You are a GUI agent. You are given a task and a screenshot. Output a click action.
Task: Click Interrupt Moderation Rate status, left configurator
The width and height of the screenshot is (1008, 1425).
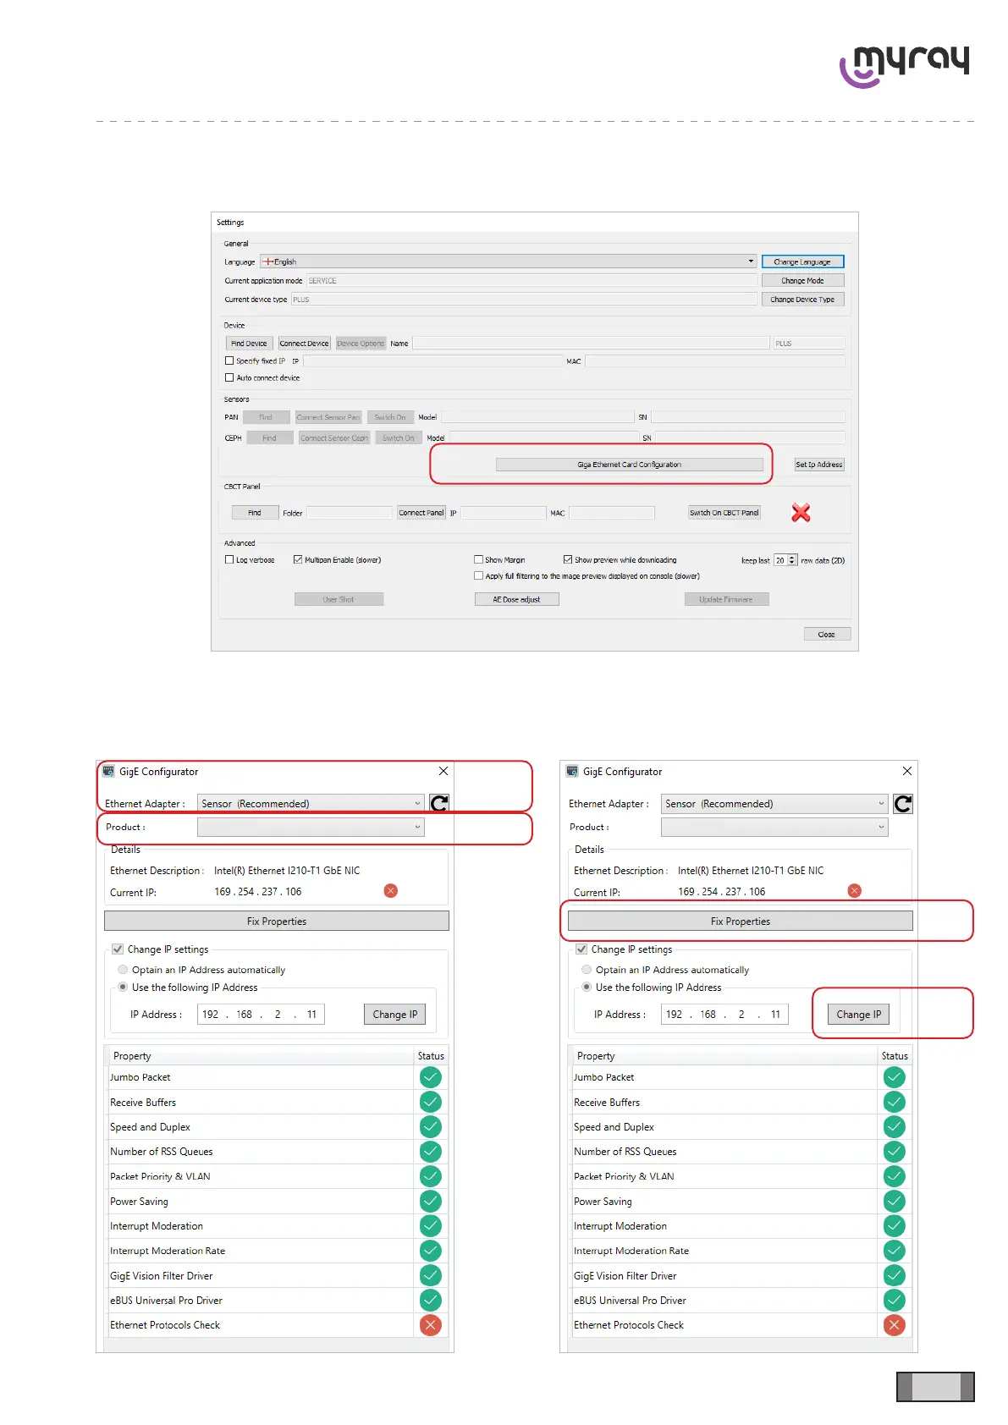[x=431, y=1251]
